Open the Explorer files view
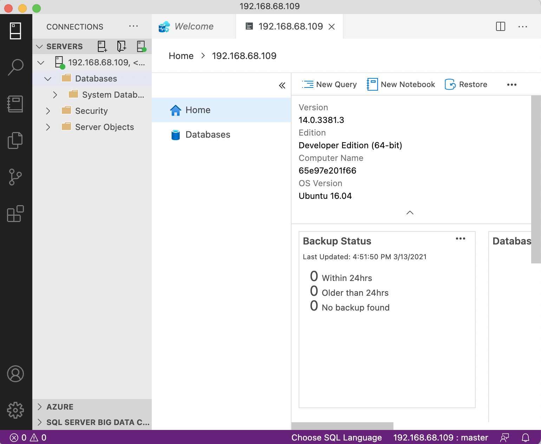The image size is (541, 444). click(15, 141)
